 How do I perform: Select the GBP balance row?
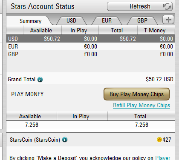(x=90, y=54)
